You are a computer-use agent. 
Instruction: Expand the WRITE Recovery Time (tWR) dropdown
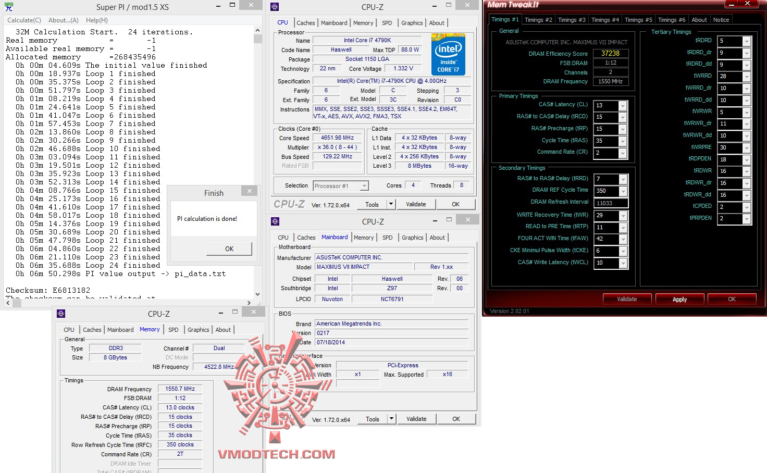click(623, 216)
